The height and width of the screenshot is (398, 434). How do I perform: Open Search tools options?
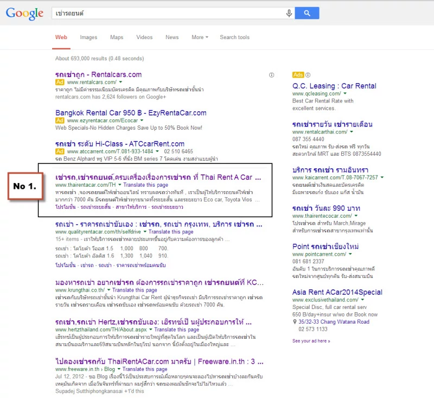(x=234, y=37)
